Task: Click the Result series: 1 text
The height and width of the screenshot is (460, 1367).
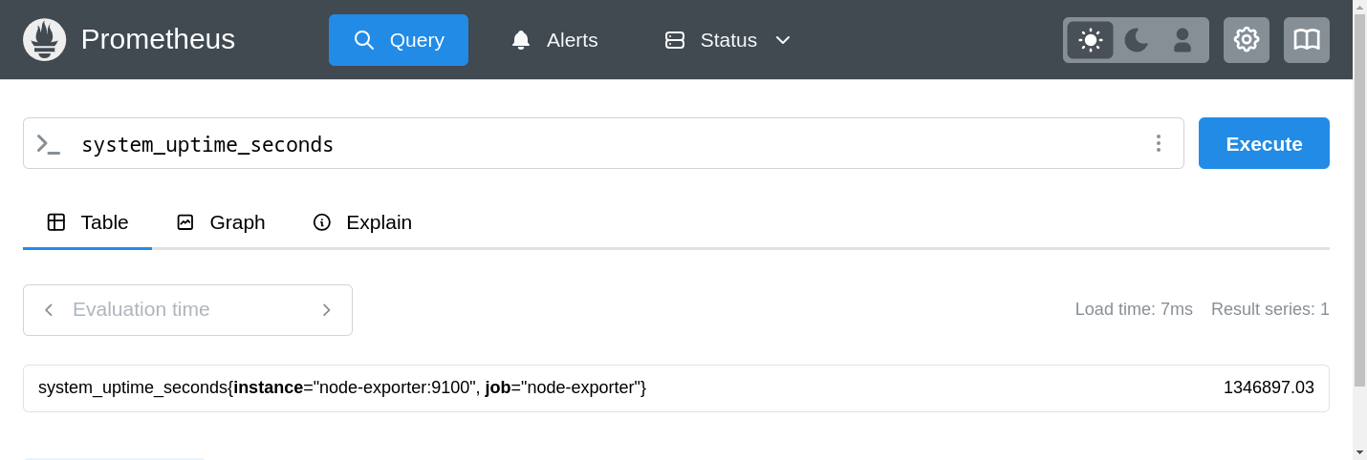Action: [x=1270, y=309]
